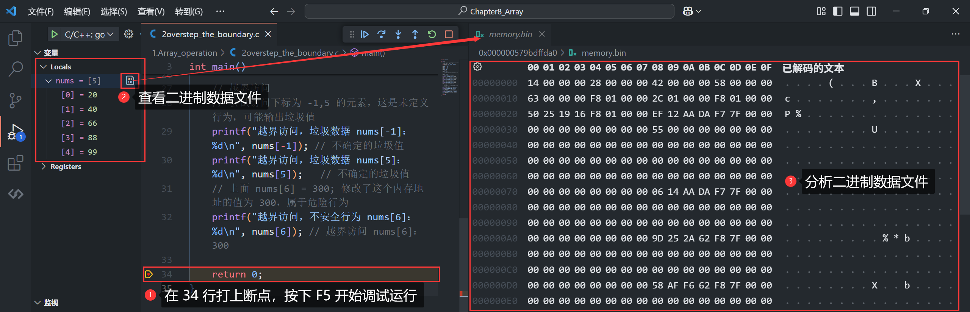Click the hex editor vertical scrollbar

(965, 144)
